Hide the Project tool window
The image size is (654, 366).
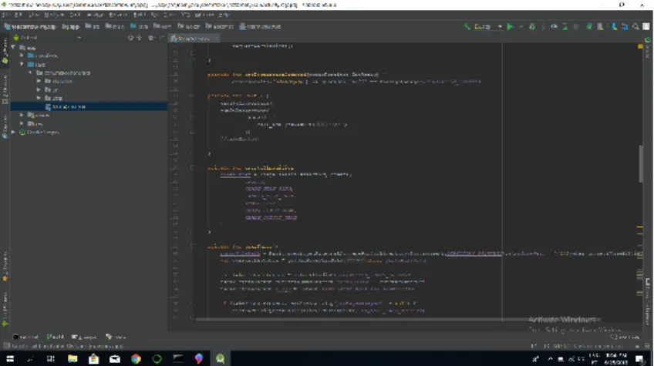tap(161, 38)
